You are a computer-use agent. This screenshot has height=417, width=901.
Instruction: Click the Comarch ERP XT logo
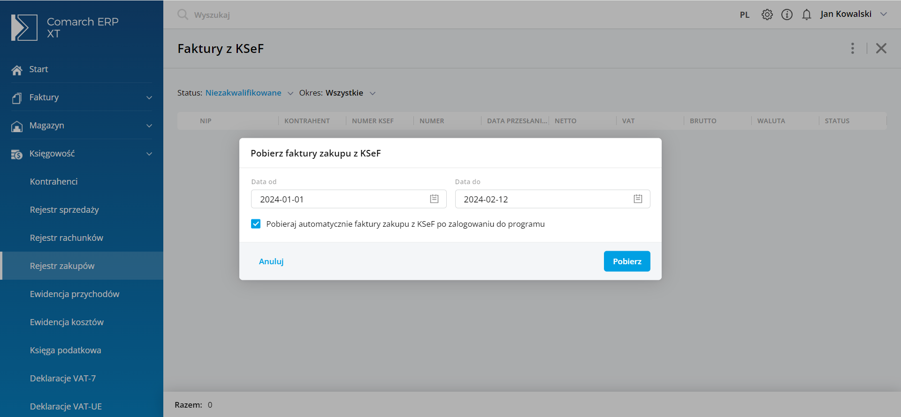tap(24, 28)
